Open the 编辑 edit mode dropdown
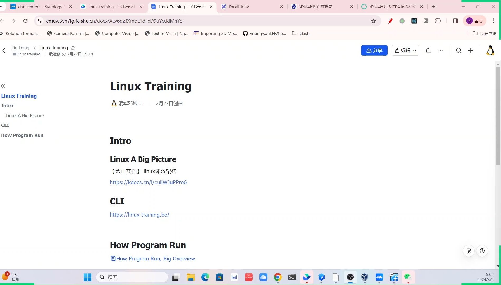Image resolution: width=501 pixels, height=285 pixels. click(x=405, y=50)
